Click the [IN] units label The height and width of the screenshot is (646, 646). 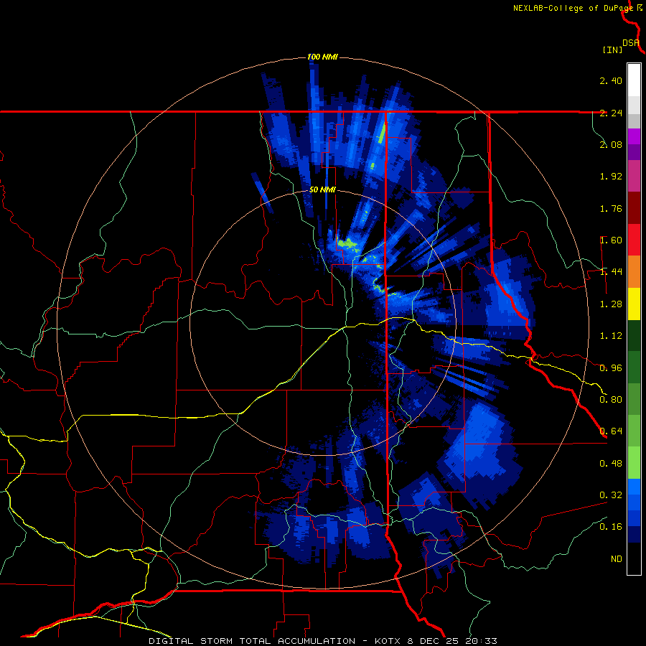coord(613,50)
